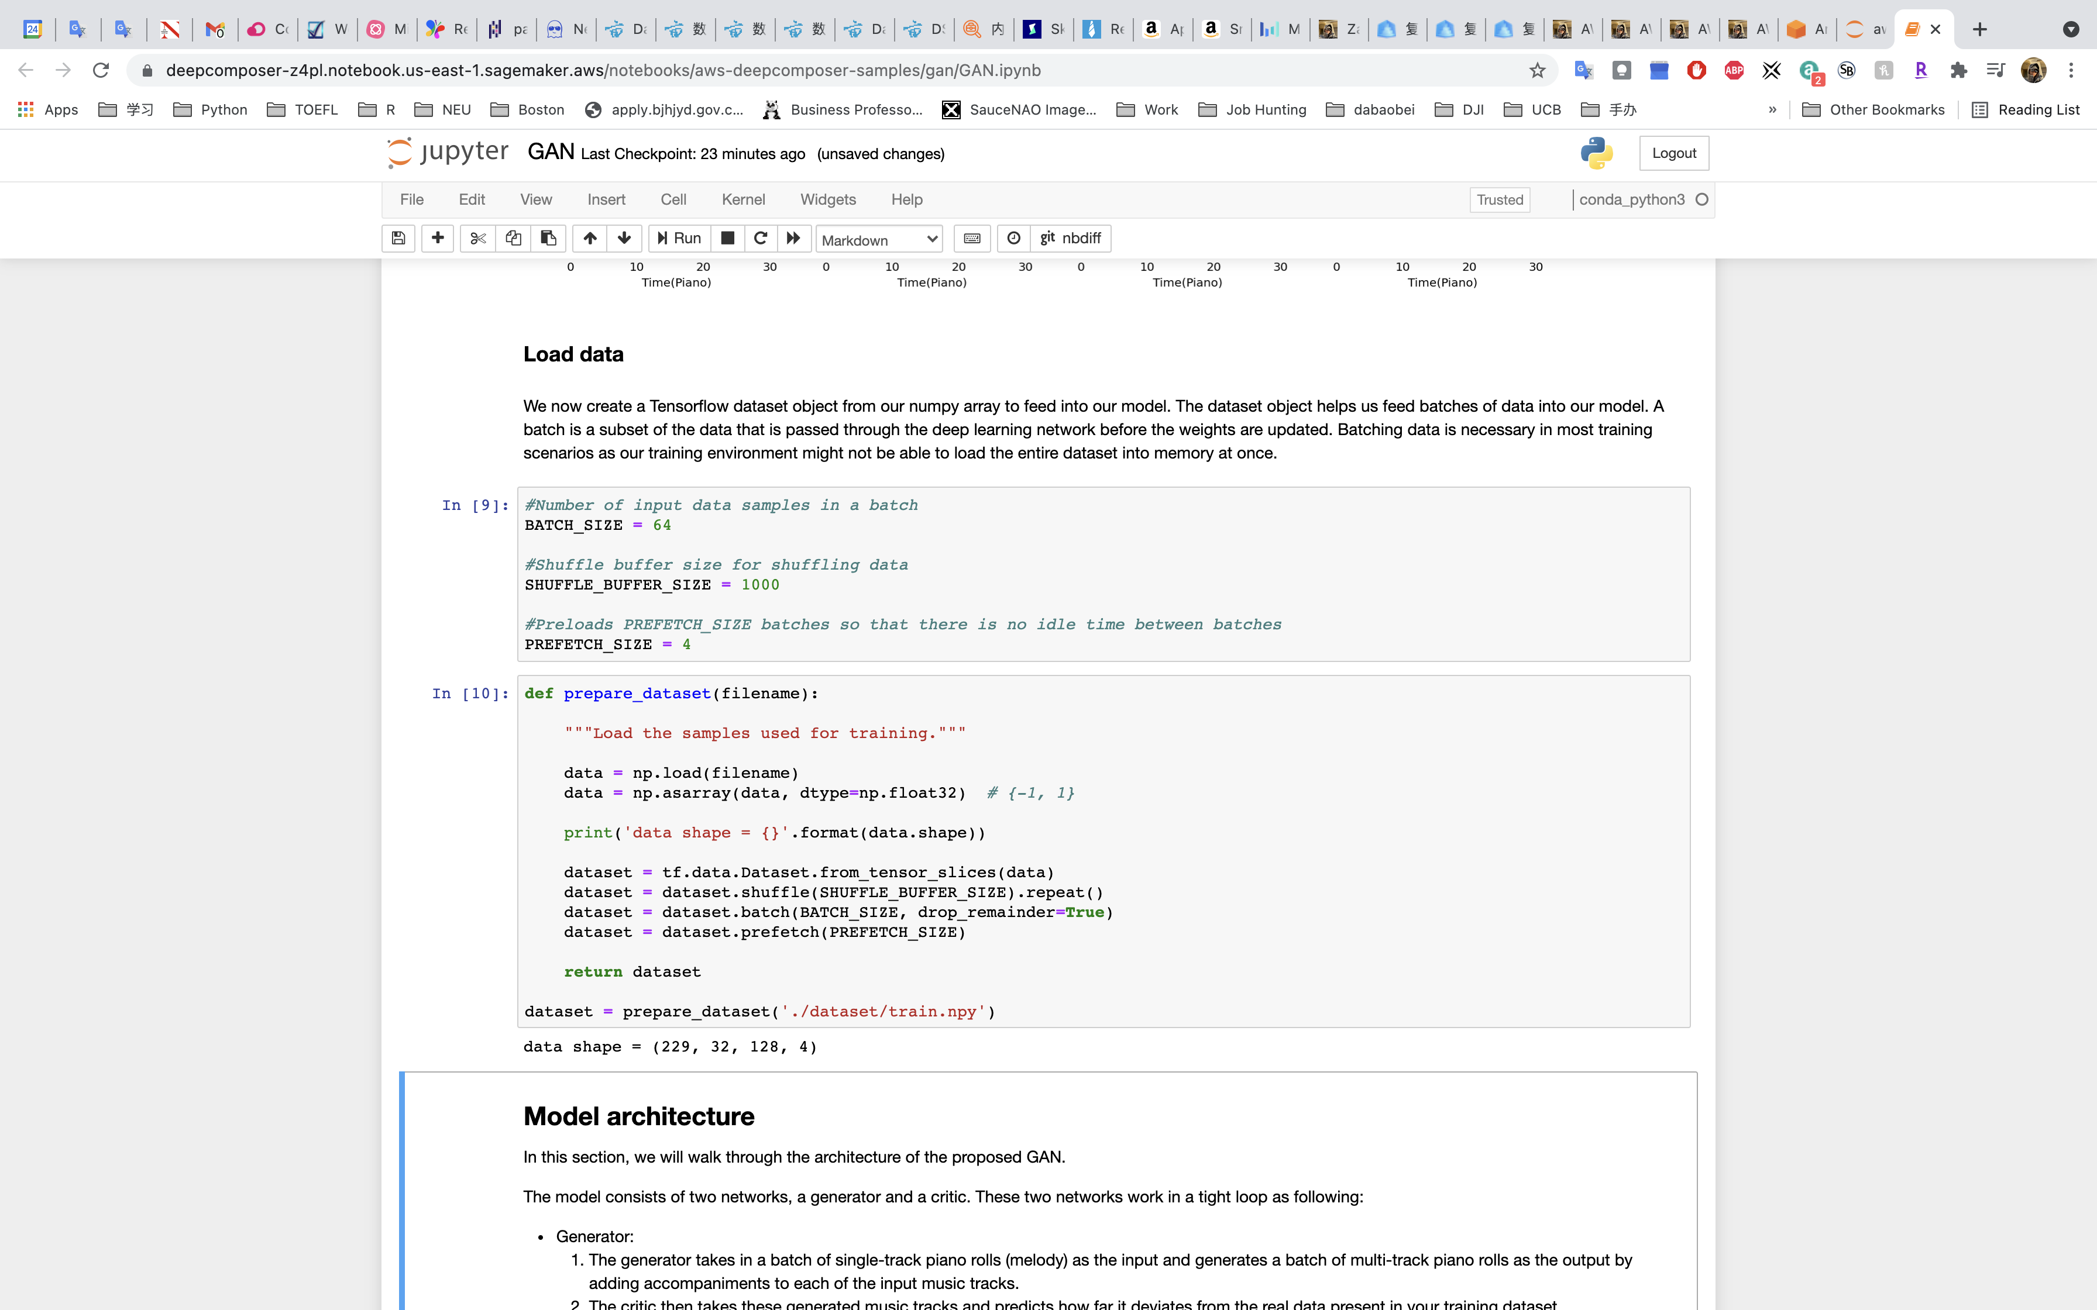Run the selected cell

point(679,238)
